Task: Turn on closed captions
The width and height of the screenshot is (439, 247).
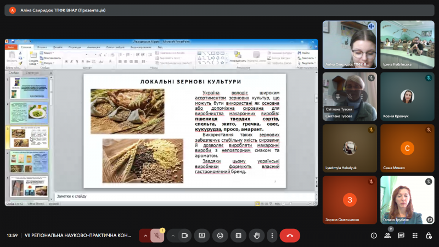Action: point(238,235)
